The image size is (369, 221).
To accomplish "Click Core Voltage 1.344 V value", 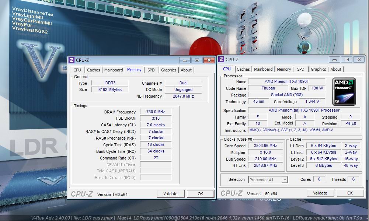I will 312,101.
